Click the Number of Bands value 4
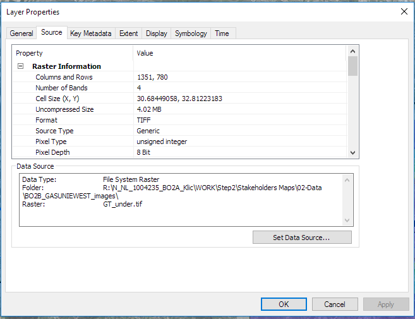 [139, 88]
